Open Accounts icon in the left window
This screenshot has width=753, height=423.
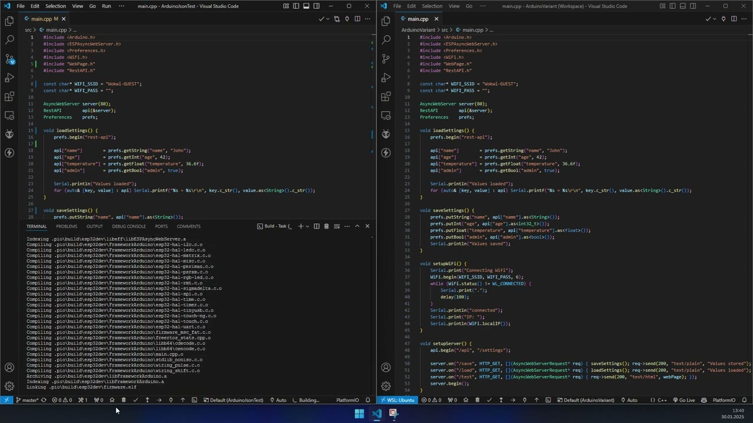9,368
